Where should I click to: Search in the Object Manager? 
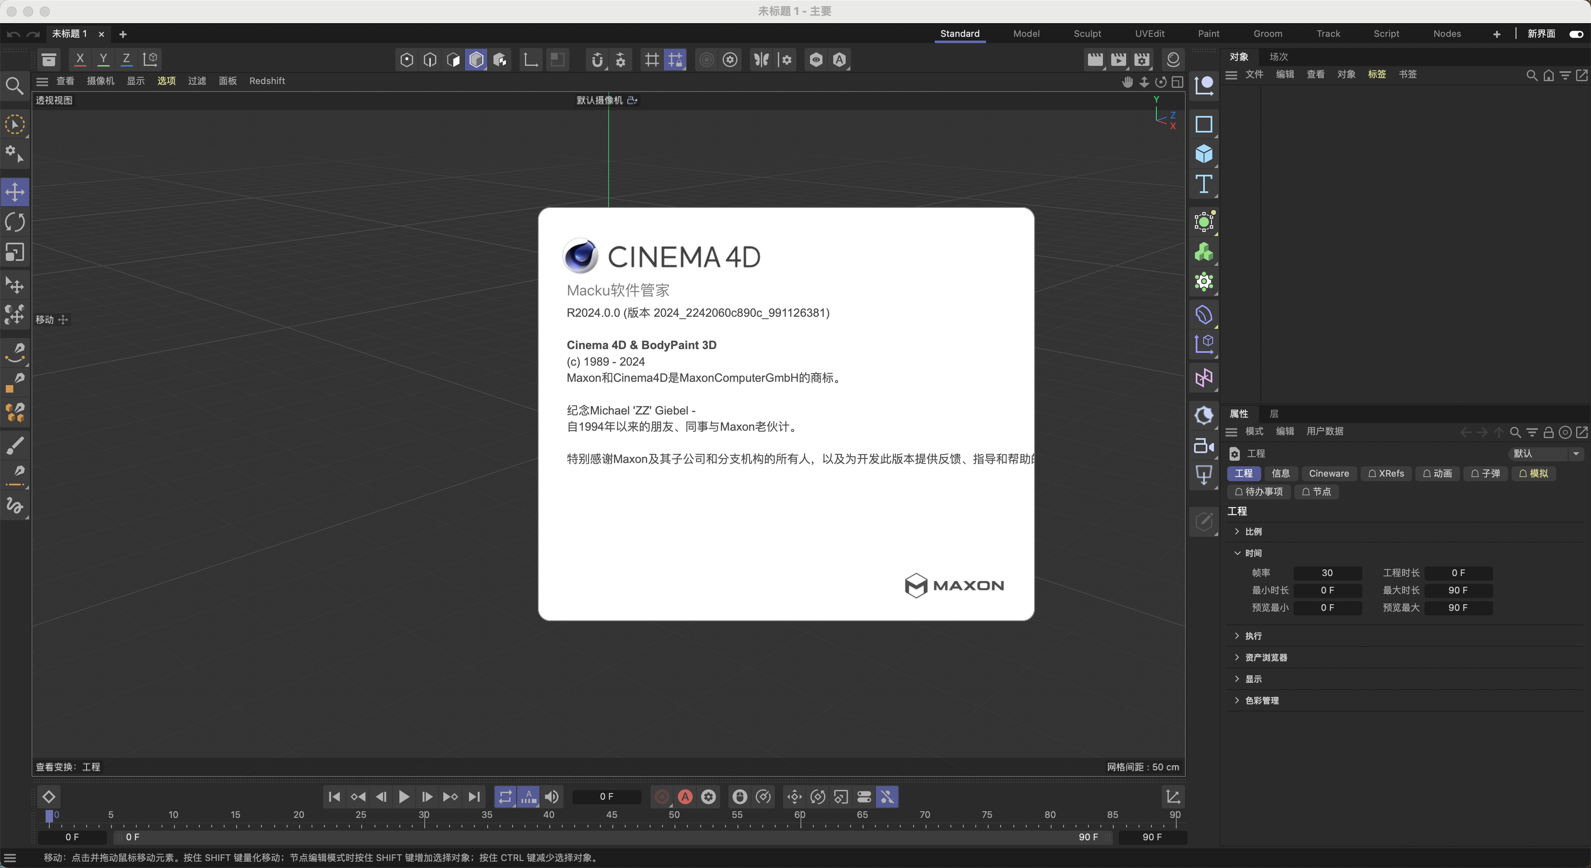pos(1532,75)
